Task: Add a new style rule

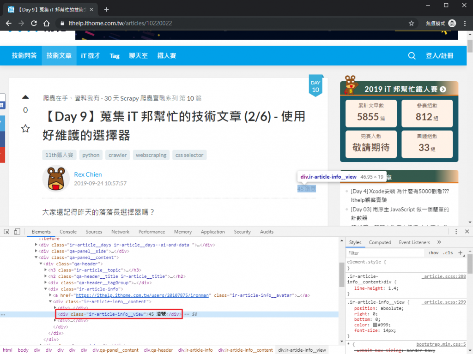Action: click(x=461, y=252)
